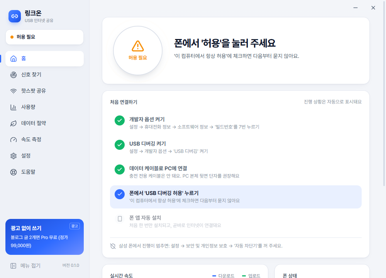Close the 링크온 window
386x278 pixels.
373,8
